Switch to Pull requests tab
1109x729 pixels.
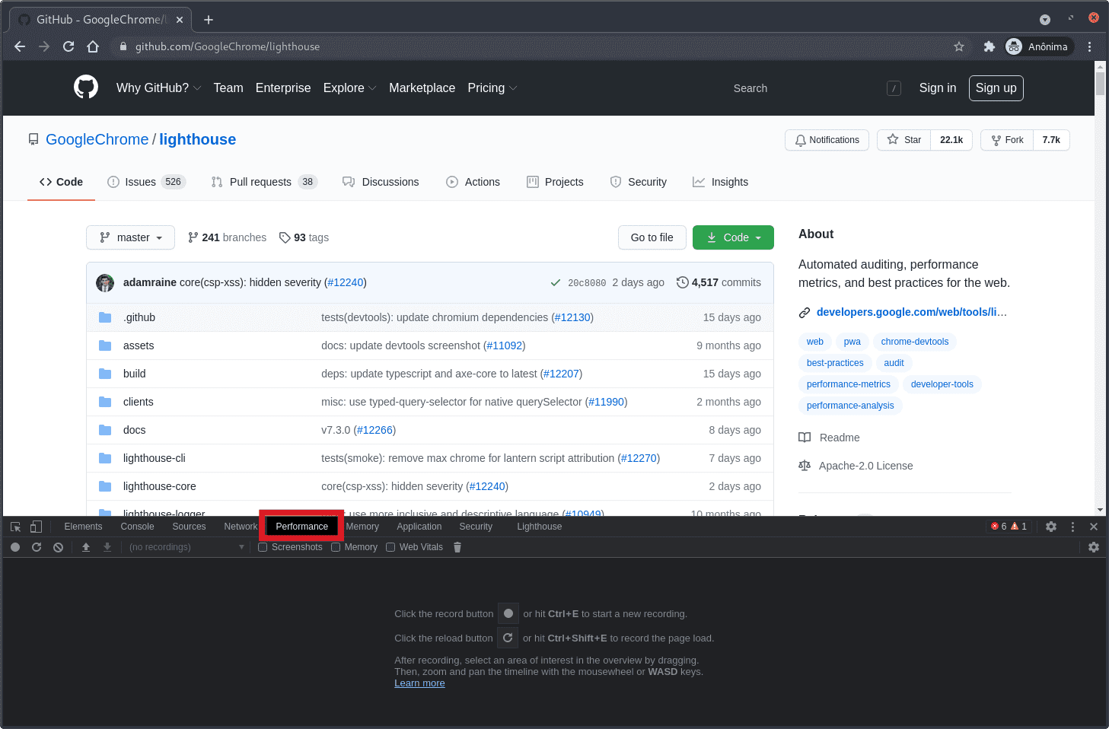pyautogui.click(x=264, y=182)
